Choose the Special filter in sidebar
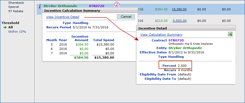 14,7
